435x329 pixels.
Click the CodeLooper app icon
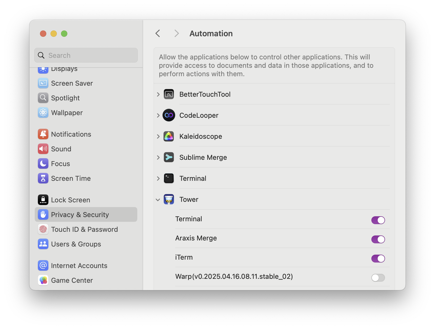[169, 115]
